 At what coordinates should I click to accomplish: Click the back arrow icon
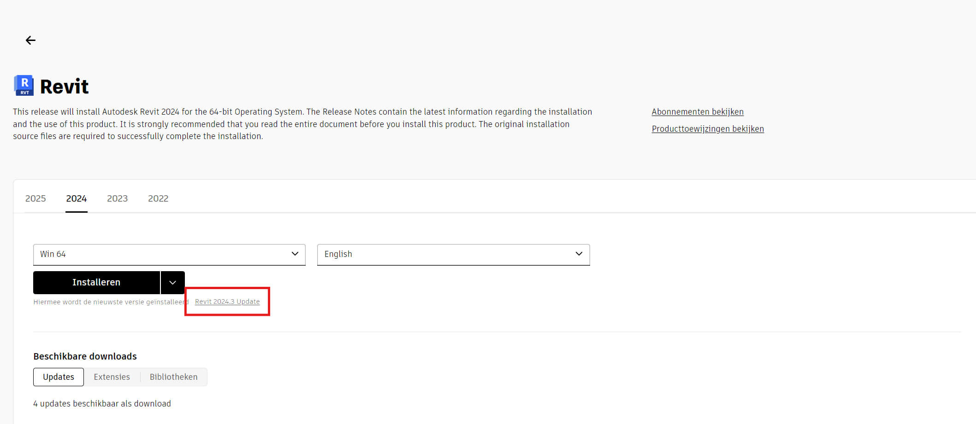30,41
